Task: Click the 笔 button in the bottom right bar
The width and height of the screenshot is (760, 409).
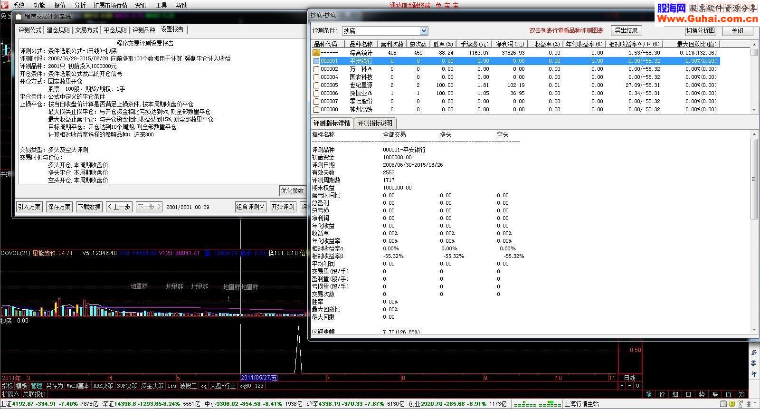Action: click(x=648, y=394)
